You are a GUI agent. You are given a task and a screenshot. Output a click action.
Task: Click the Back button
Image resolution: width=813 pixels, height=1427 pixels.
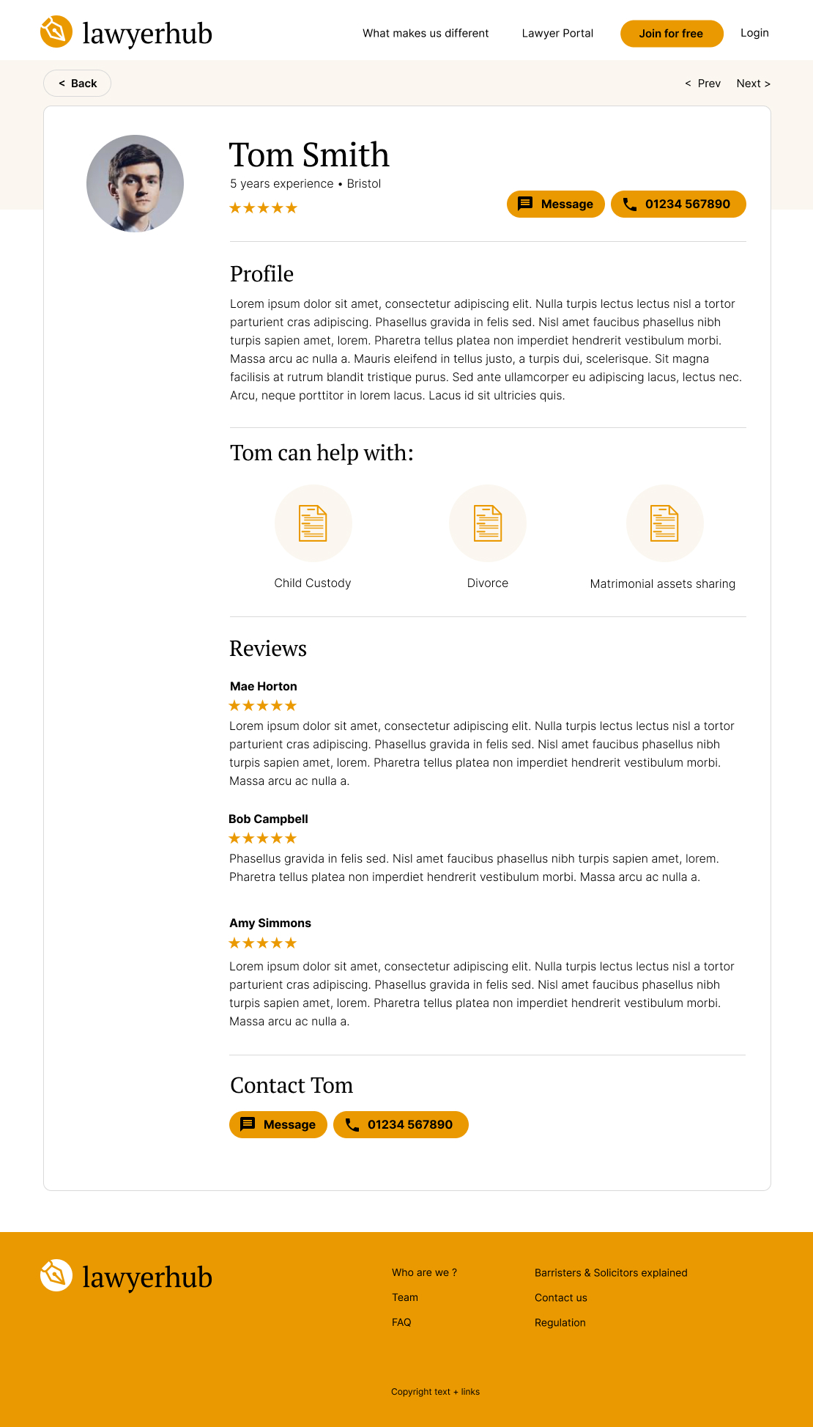coord(77,83)
